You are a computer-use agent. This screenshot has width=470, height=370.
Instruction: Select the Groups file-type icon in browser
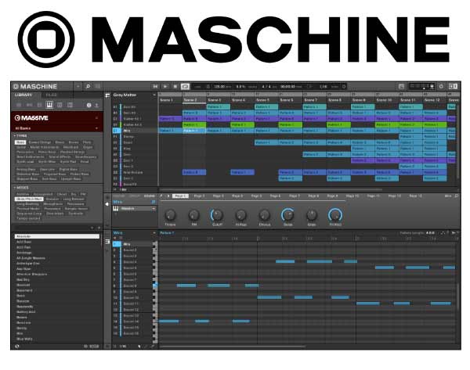pos(30,105)
